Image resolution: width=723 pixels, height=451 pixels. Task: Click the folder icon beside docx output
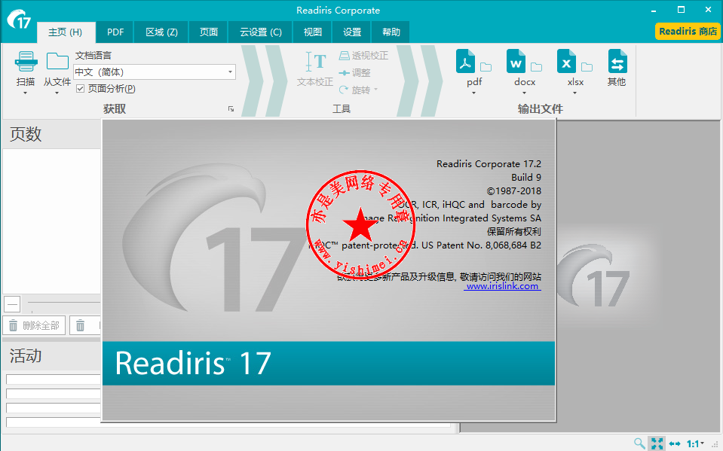click(x=536, y=67)
